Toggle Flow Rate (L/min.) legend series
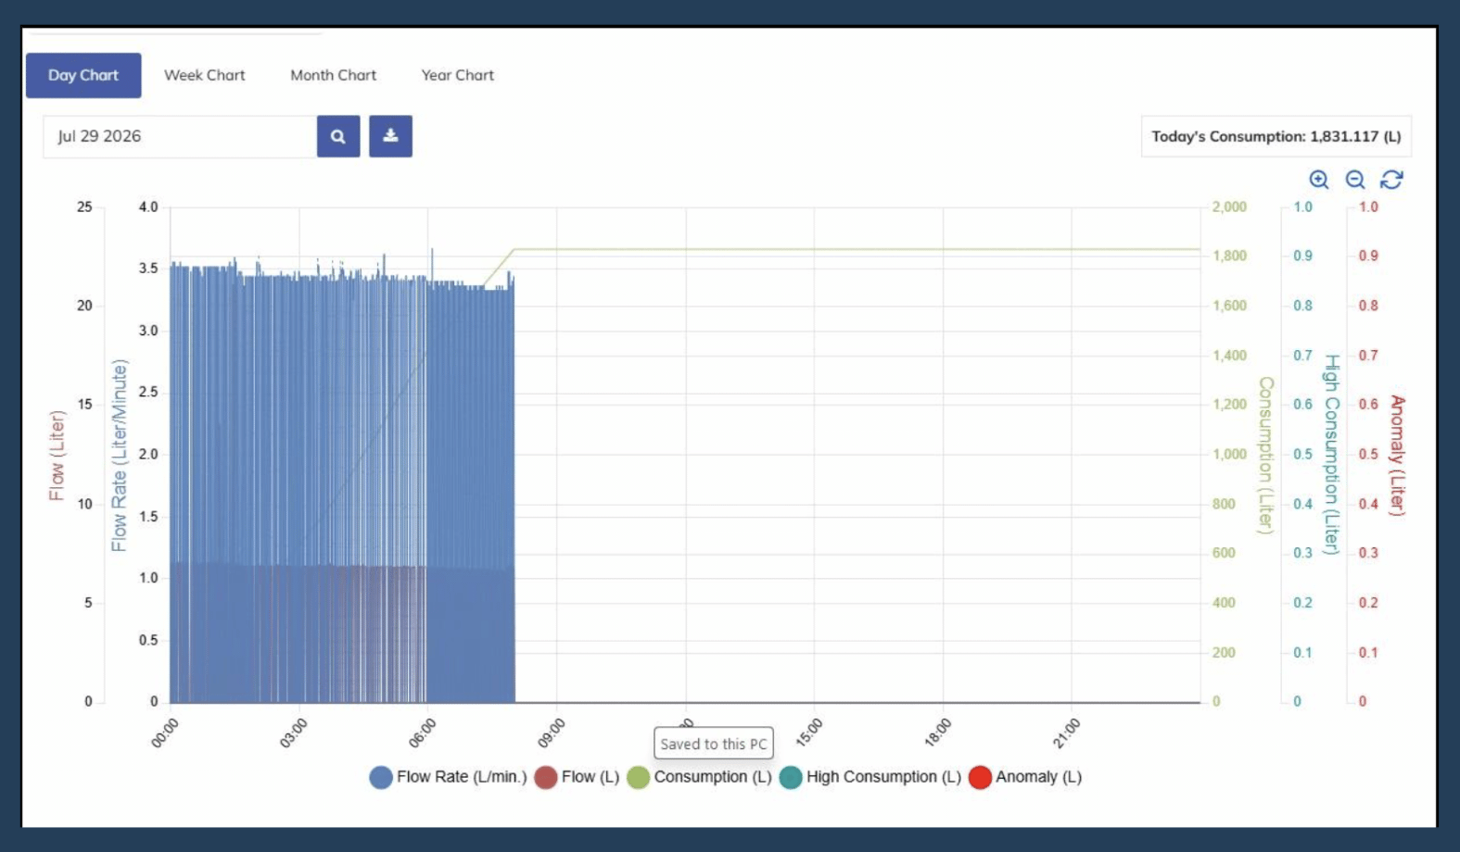The height and width of the screenshot is (852, 1460). click(448, 777)
